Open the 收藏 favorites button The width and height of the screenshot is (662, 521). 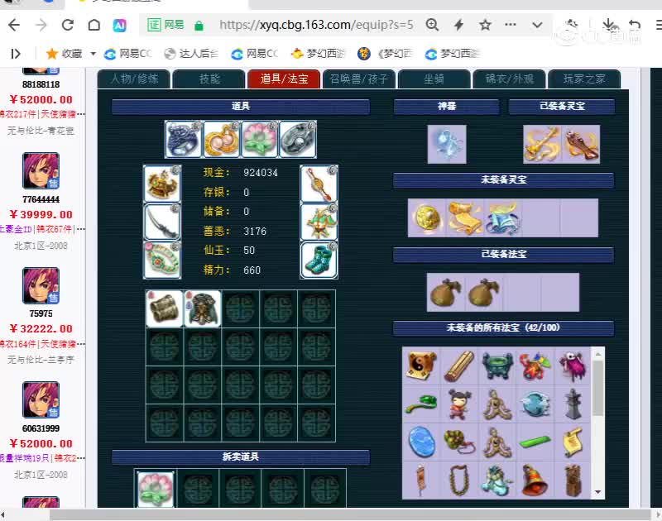point(65,54)
